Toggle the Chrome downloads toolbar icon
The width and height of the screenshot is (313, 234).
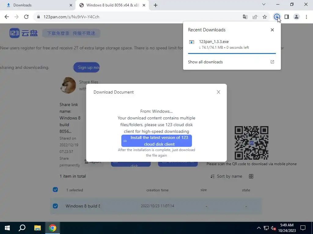277,17
